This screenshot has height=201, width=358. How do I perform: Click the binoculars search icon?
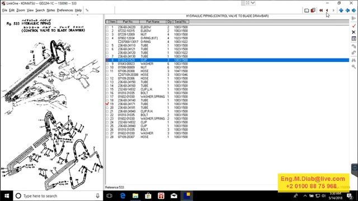tap(354, 60)
